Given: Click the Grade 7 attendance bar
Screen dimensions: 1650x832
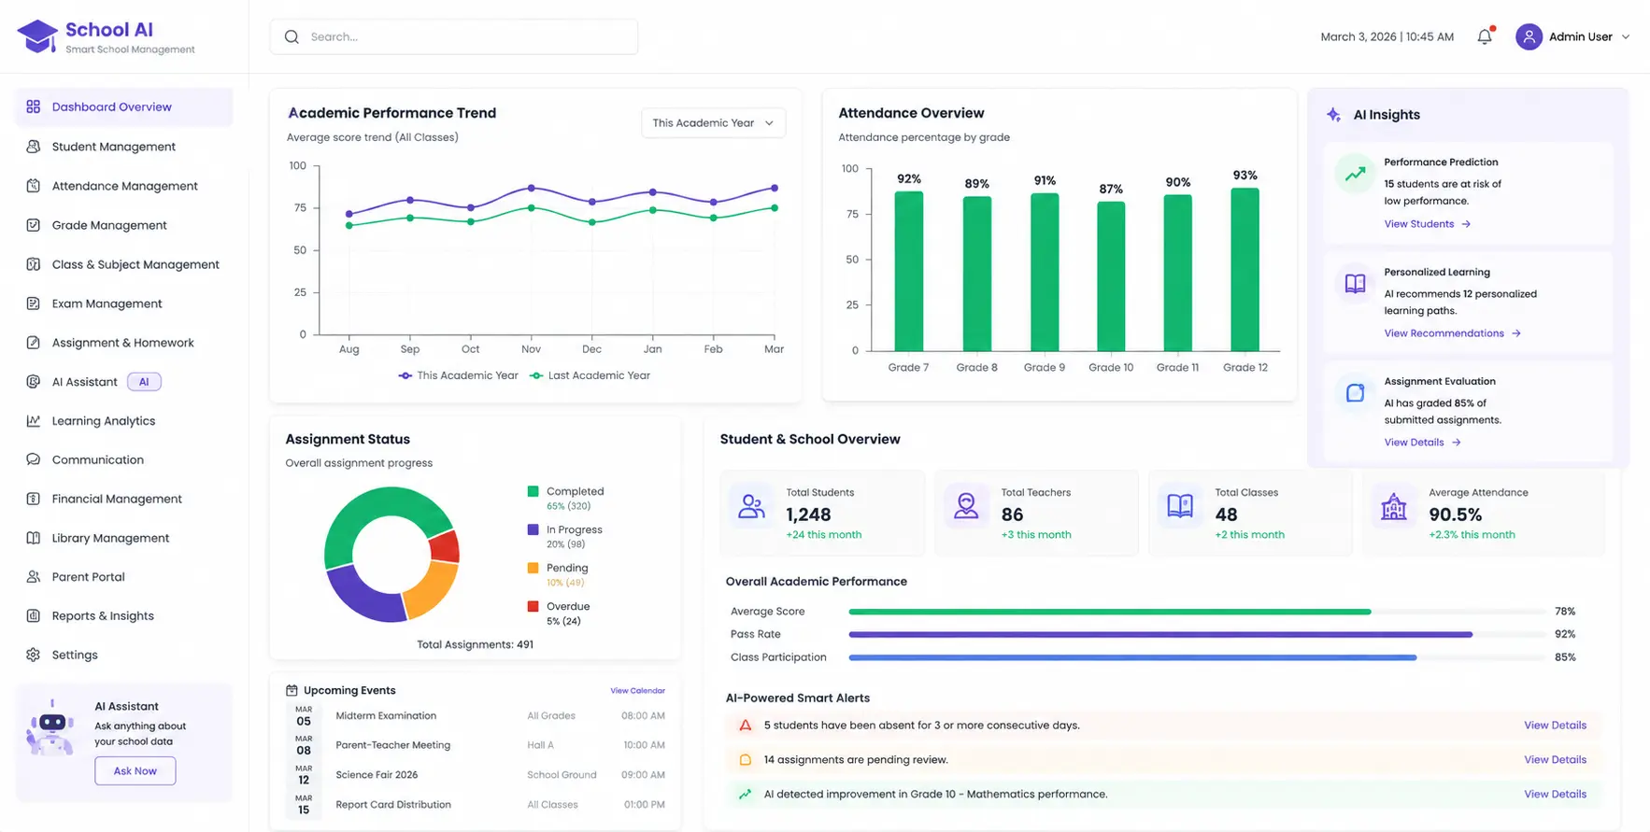Looking at the screenshot, I should [x=909, y=272].
